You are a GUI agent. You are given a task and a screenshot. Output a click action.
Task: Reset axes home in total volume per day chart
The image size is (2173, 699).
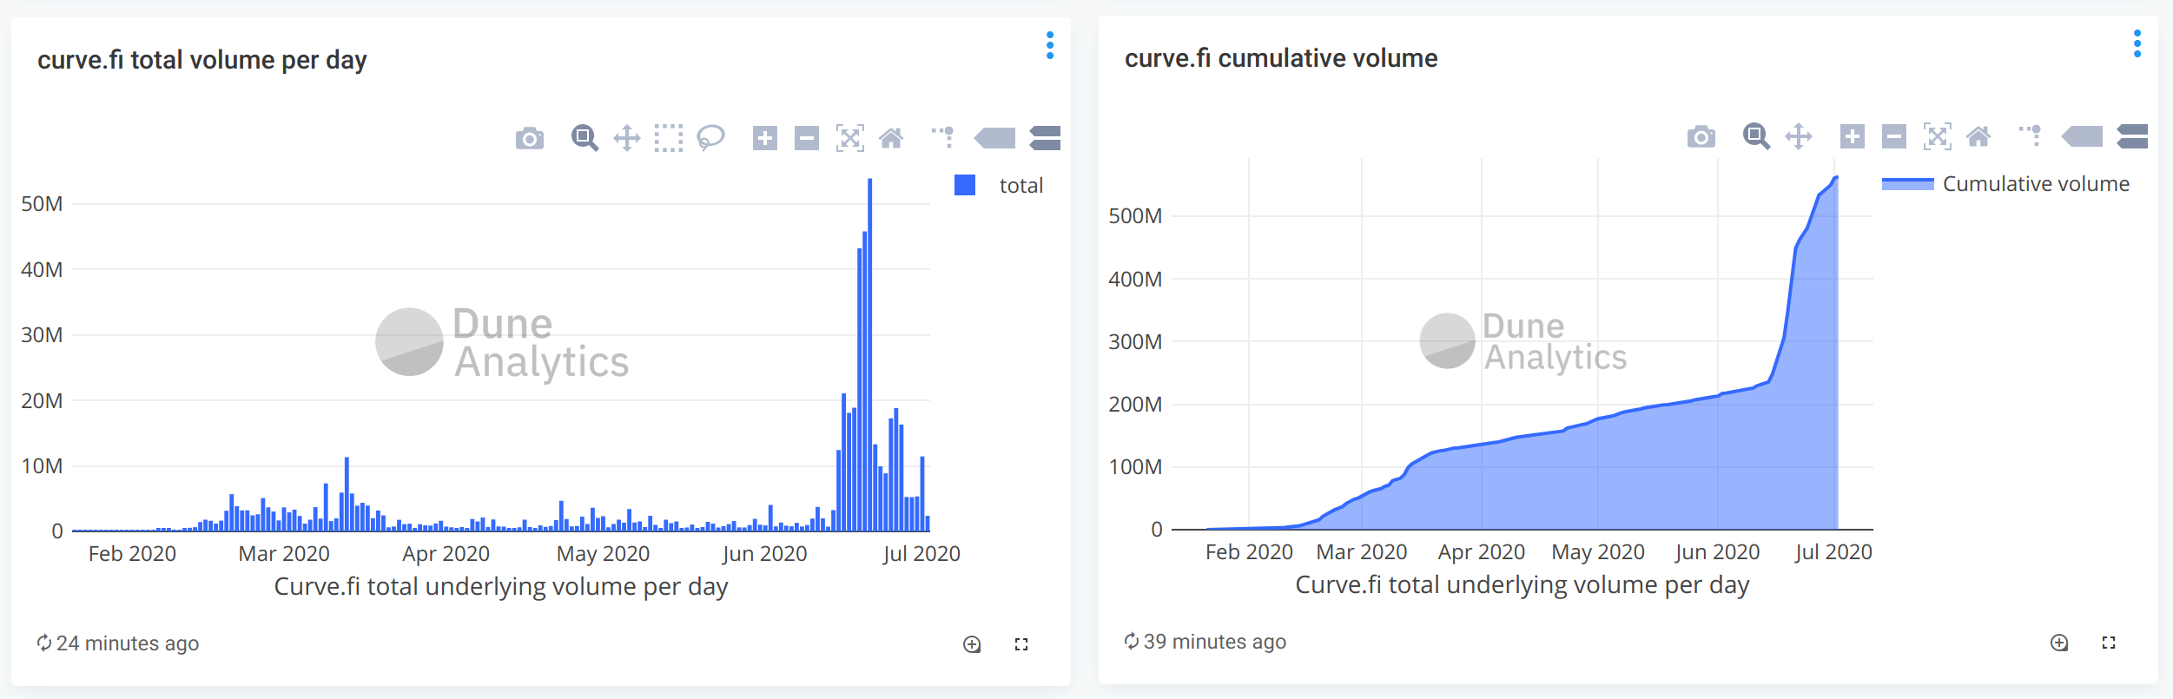click(x=891, y=138)
